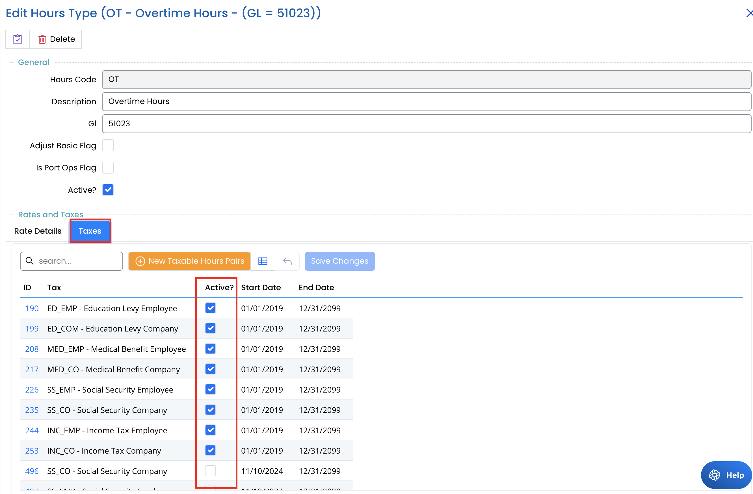The height and width of the screenshot is (494, 753).
Task: Click the Gl 51023 input field
Action: (x=426, y=124)
